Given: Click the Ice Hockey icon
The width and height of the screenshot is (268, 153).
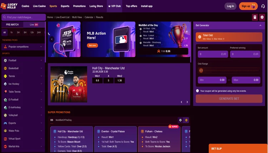Looking at the screenshot, I should pos(5,84).
